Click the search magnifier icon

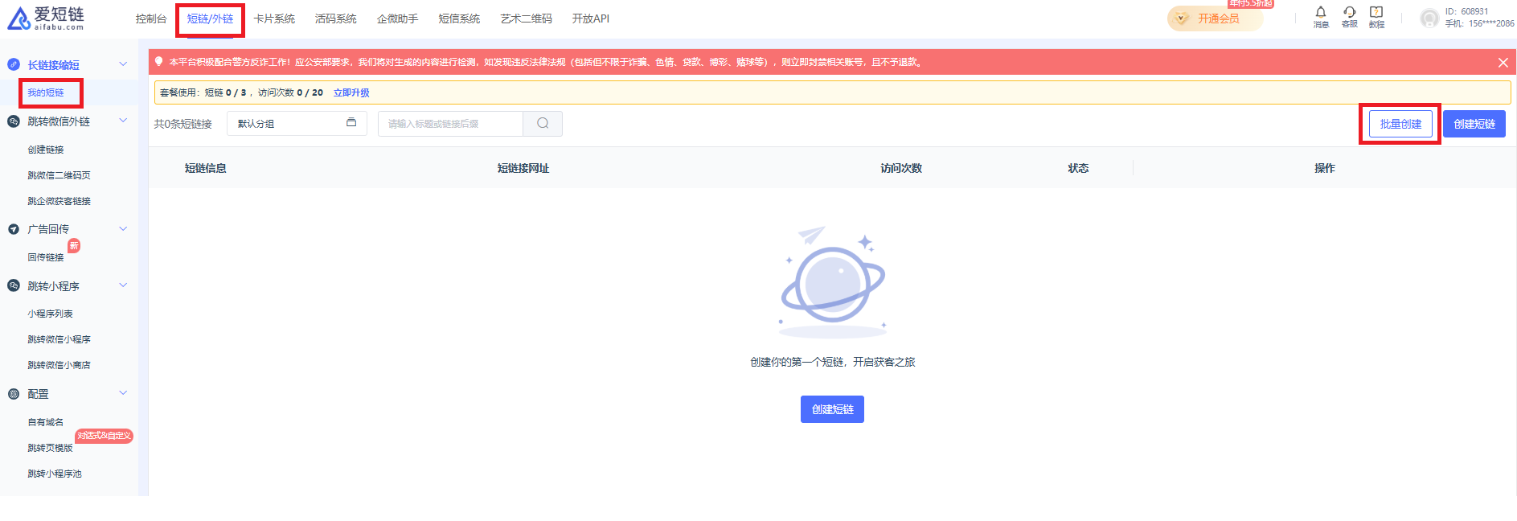click(x=543, y=124)
